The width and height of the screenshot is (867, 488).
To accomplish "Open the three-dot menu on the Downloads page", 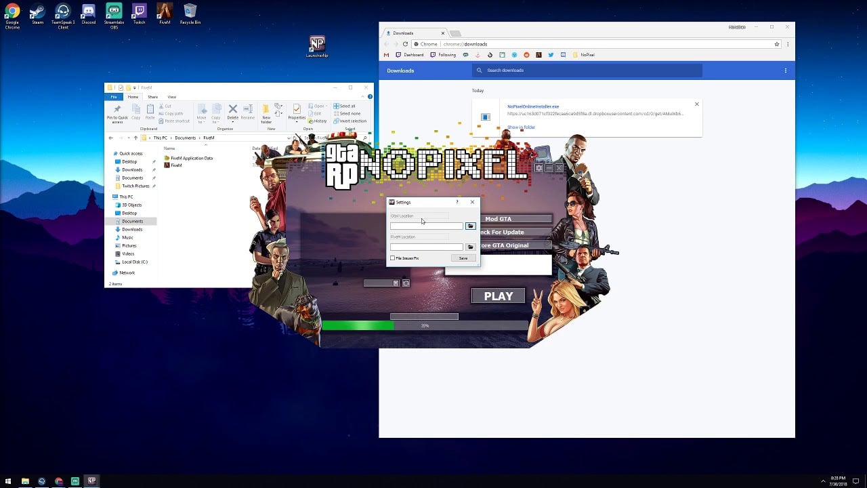I will coord(786,70).
